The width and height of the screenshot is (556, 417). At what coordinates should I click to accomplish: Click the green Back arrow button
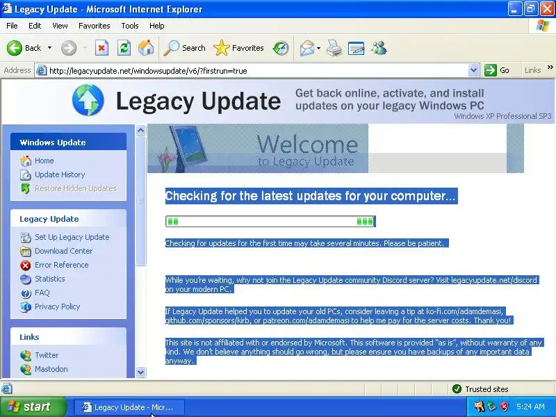(14, 48)
